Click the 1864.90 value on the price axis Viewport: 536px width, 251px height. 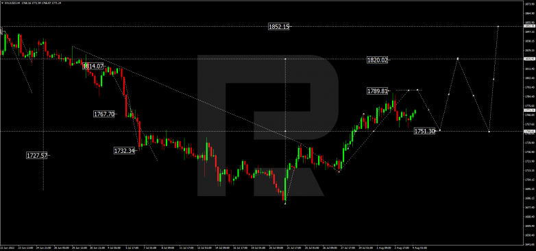point(529,13)
